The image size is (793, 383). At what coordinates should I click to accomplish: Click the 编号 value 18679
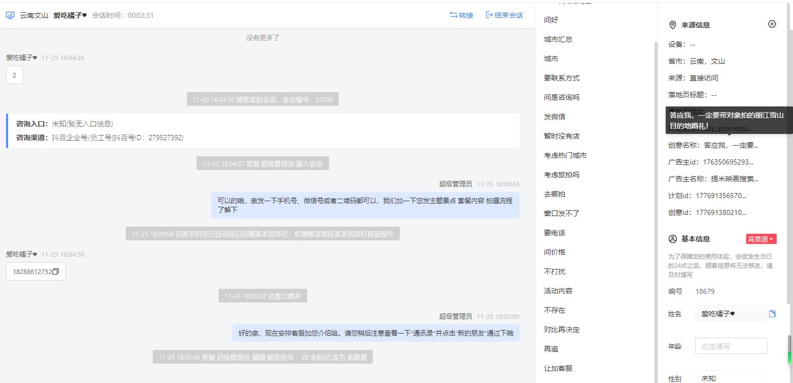[x=705, y=291]
